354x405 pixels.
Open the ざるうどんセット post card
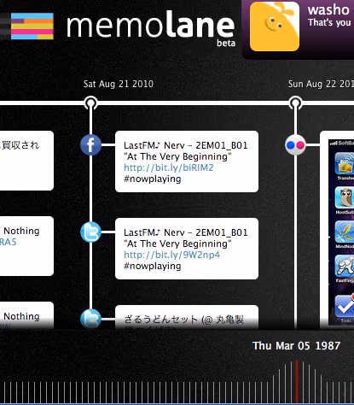click(x=187, y=317)
